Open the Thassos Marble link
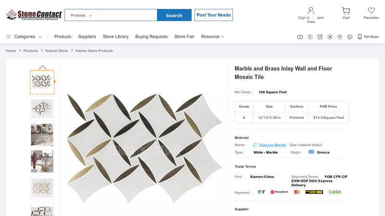This screenshot has height=216, width=385. (x=272, y=145)
